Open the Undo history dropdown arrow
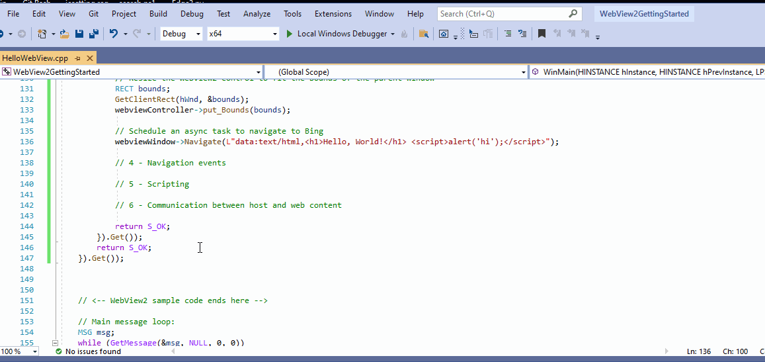765x362 pixels. pyautogui.click(x=126, y=34)
